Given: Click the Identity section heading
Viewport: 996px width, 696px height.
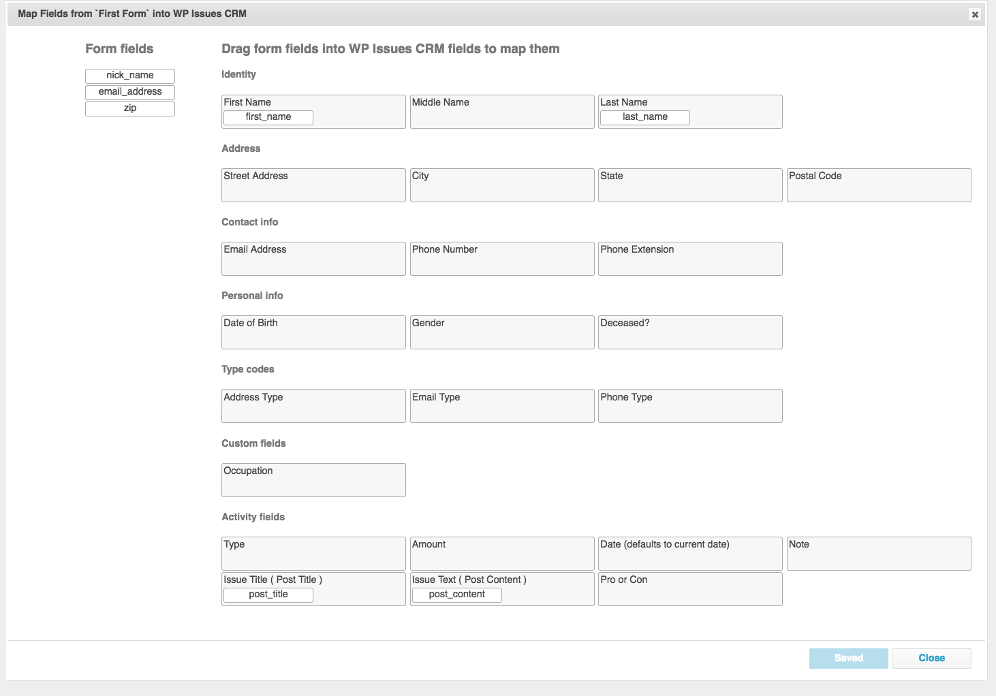Looking at the screenshot, I should [x=238, y=74].
